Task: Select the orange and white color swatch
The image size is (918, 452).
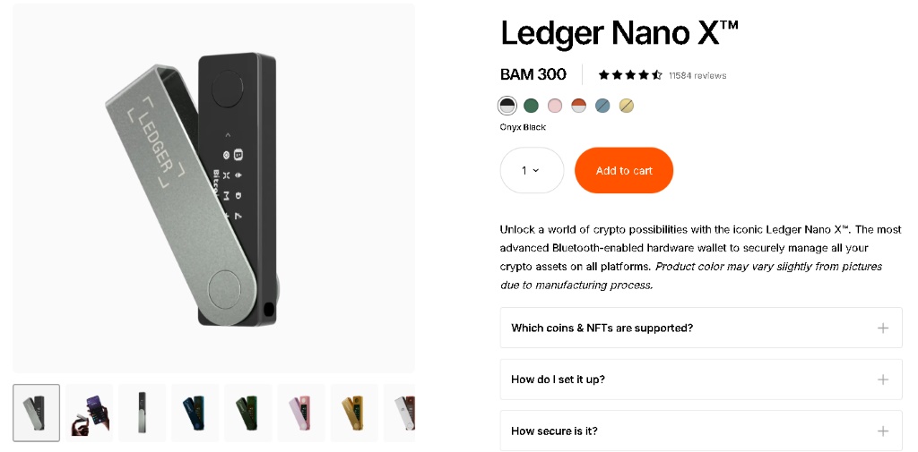Action: [578, 106]
